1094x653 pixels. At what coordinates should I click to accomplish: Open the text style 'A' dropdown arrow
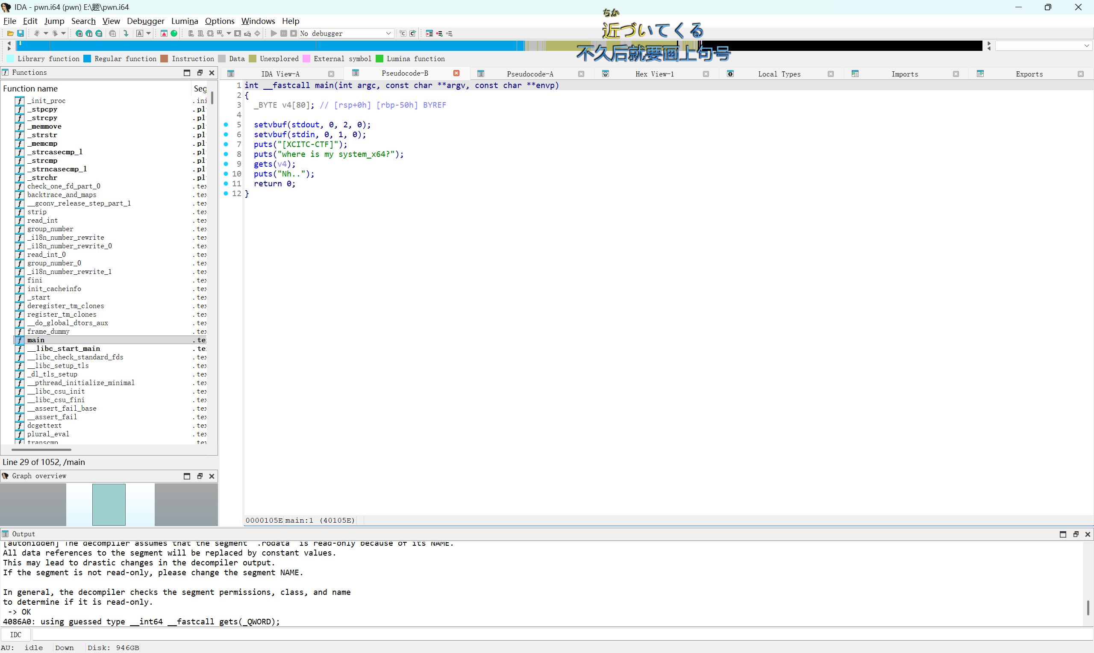coord(149,33)
